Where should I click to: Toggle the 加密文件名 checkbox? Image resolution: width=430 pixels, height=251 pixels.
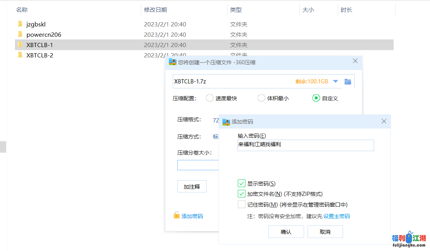pos(241,194)
